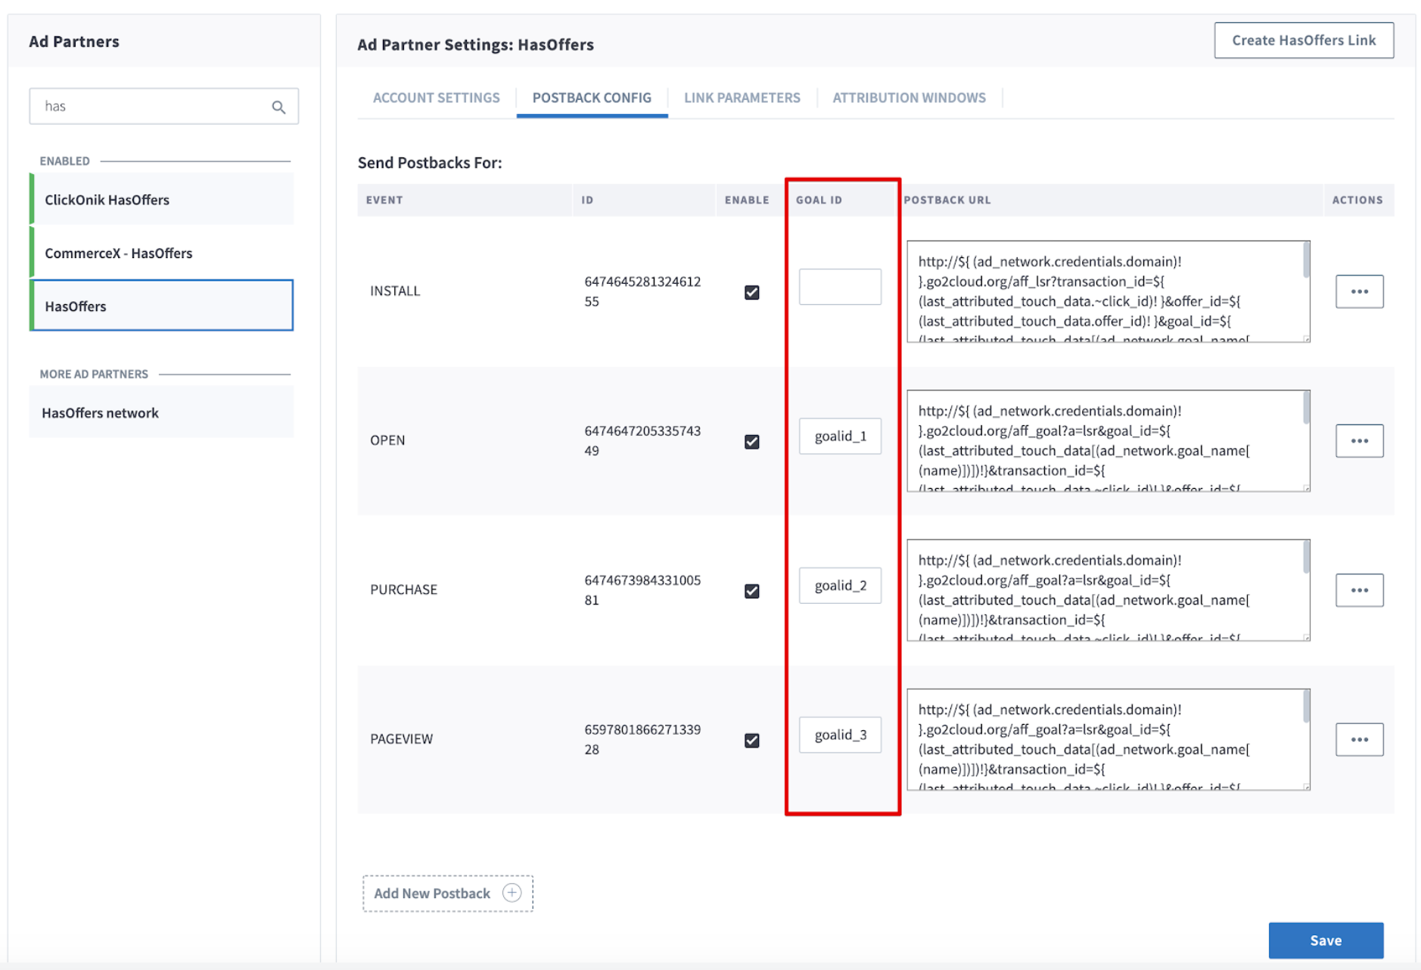Open actions menu for PAGEVIEW row
Image resolution: width=1421 pixels, height=970 pixels.
(1359, 739)
